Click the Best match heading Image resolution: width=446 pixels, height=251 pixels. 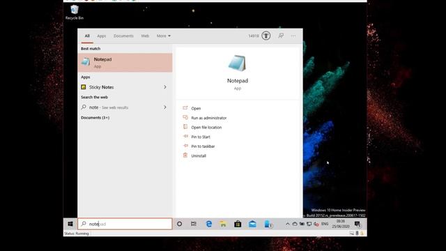tap(91, 49)
